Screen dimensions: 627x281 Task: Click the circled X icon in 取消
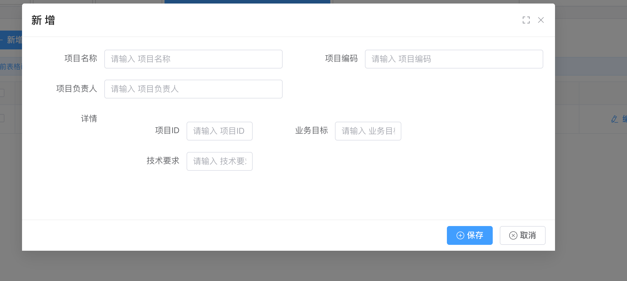[513, 235]
